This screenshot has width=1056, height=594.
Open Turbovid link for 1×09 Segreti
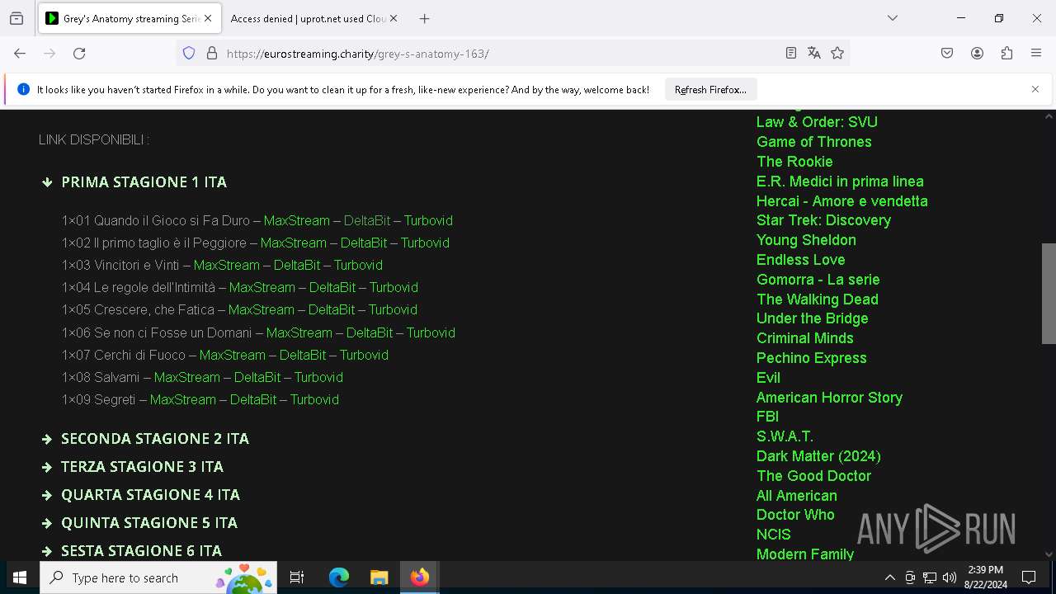tap(314, 399)
